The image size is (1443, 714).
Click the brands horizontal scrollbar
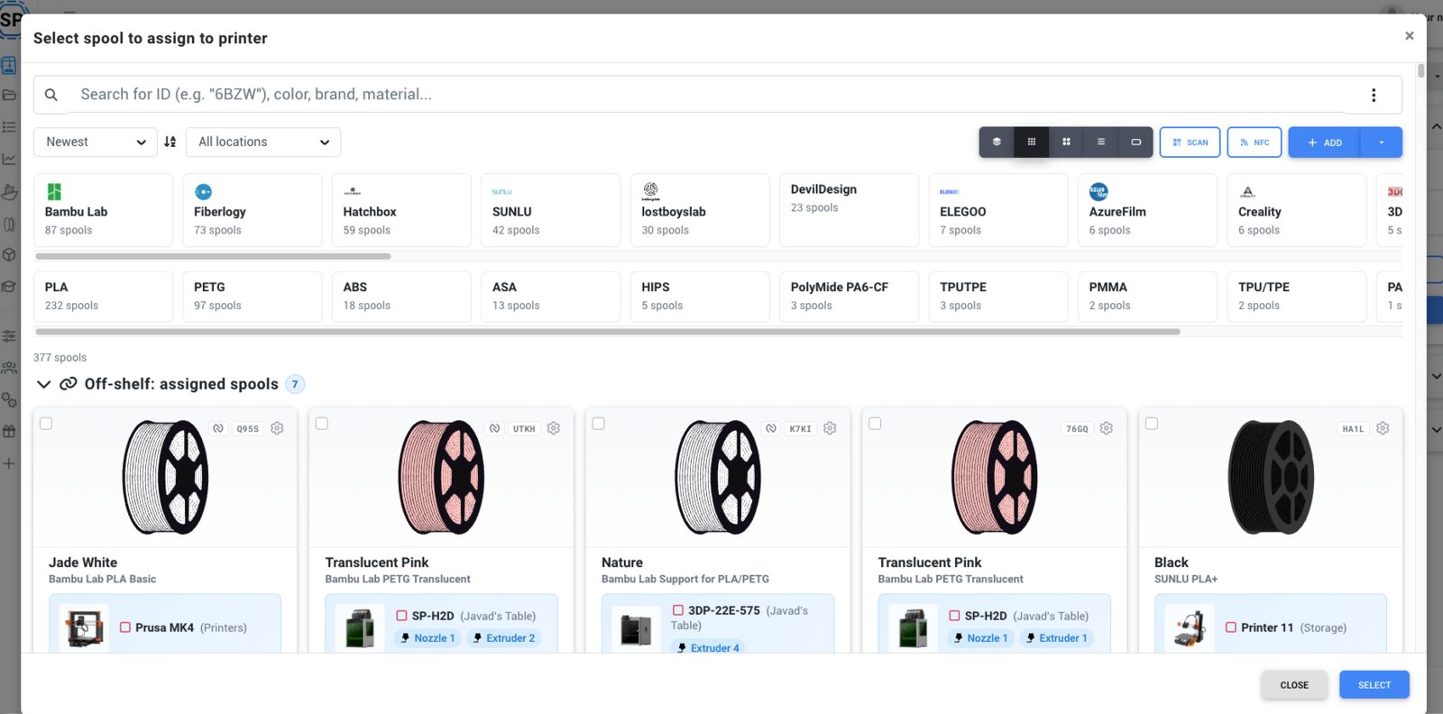(213, 256)
